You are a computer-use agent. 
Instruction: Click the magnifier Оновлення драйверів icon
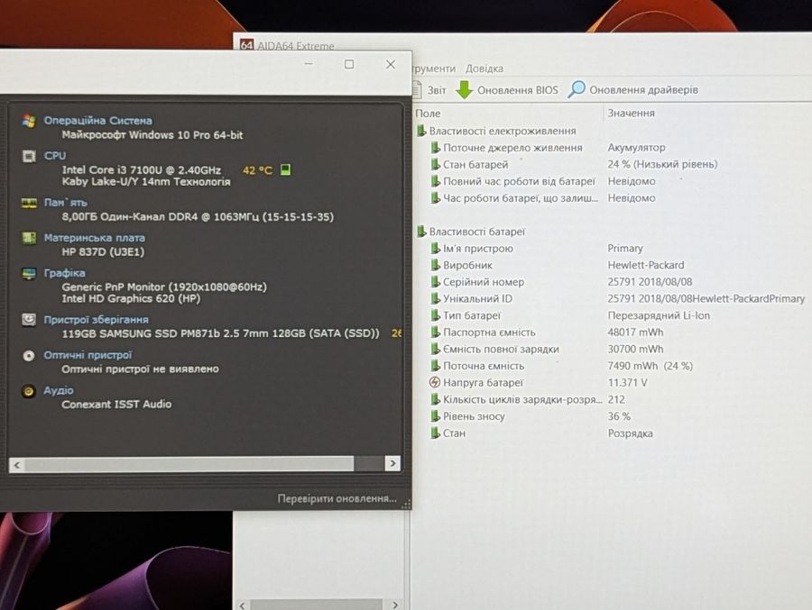click(577, 89)
